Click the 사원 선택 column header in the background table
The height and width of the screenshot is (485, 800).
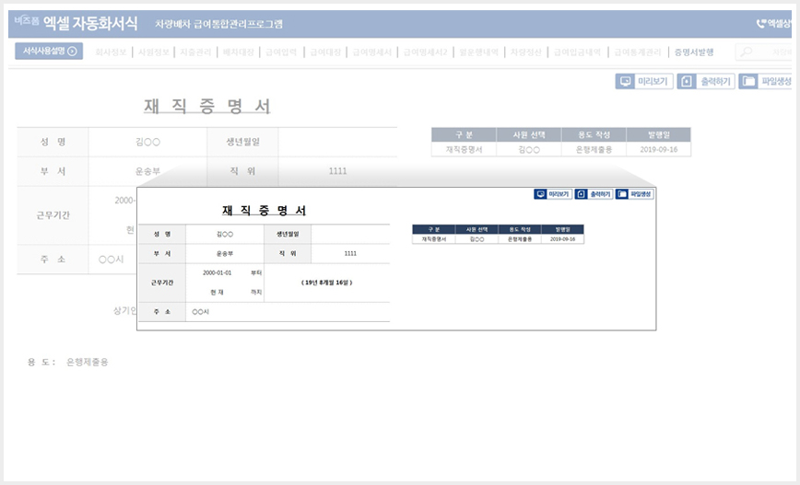tap(529, 134)
